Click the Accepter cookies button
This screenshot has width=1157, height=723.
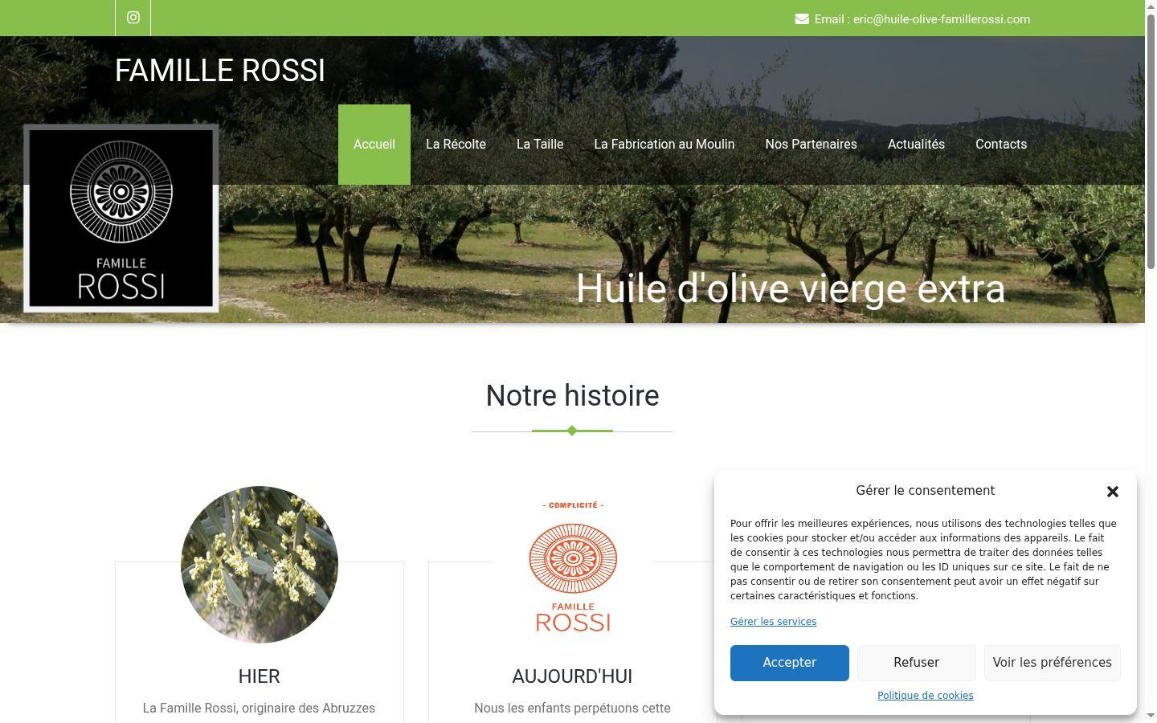[x=790, y=663]
